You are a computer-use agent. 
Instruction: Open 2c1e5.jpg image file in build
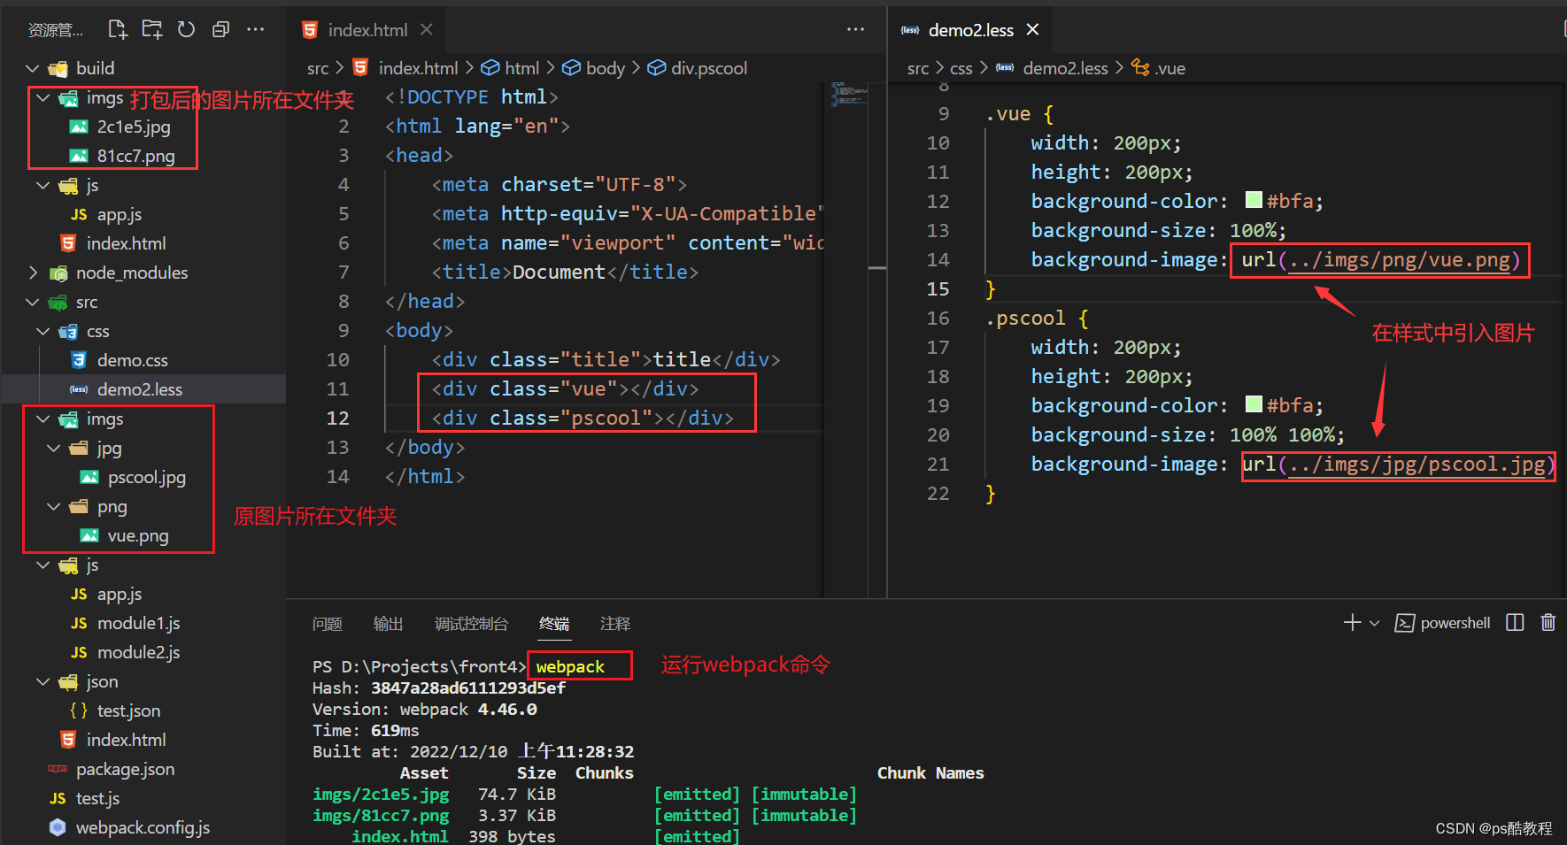click(134, 127)
